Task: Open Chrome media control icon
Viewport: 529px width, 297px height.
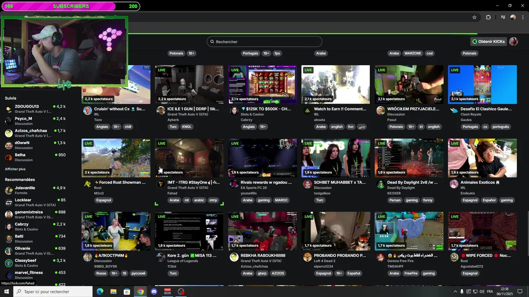Action: coord(503,17)
